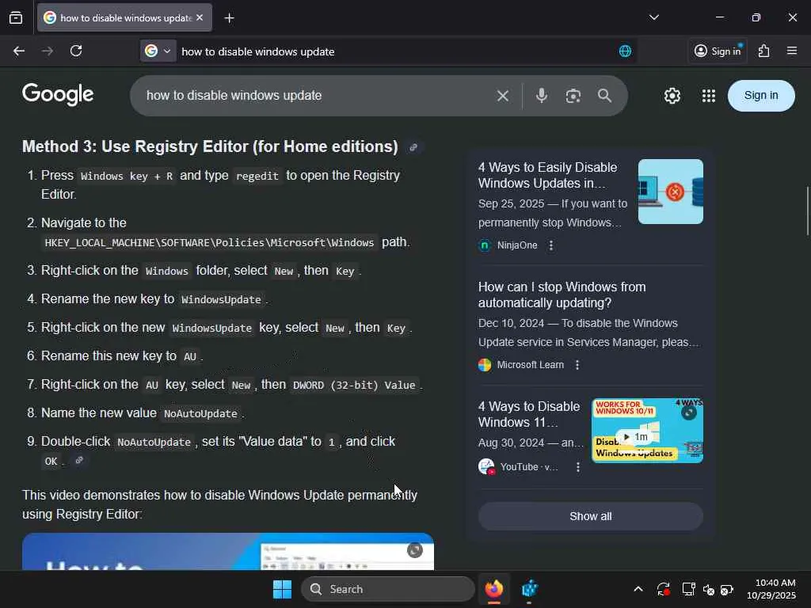The width and height of the screenshot is (811, 608).
Task: Open Firefox View tab overview icon
Action: 16,18
